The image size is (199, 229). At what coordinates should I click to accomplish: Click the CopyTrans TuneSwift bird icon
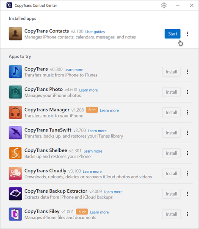click(x=15, y=133)
